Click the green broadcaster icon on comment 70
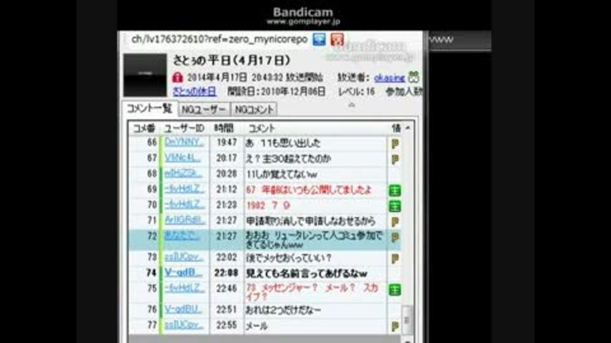The image size is (611, 343). point(395,206)
